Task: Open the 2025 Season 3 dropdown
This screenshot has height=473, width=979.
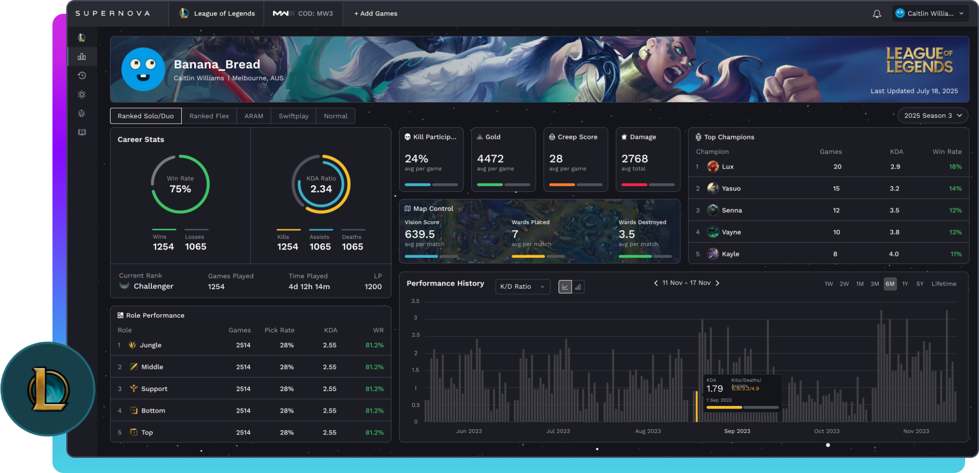Action: 933,115
